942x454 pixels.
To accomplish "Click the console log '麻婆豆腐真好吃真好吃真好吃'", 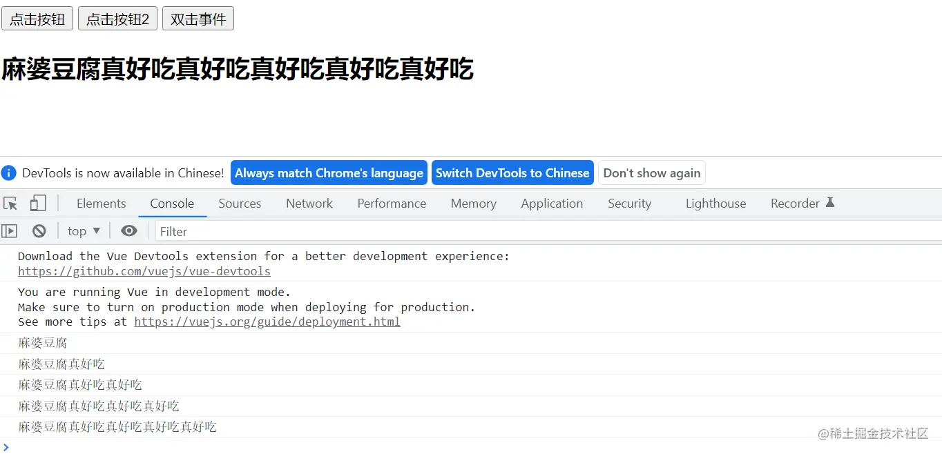I will pos(99,406).
